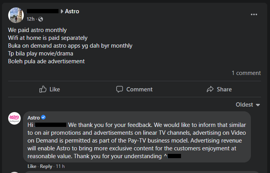The height and width of the screenshot is (173, 270).
Task: Click the tagged name in Astro's comment
Action: coord(51,125)
